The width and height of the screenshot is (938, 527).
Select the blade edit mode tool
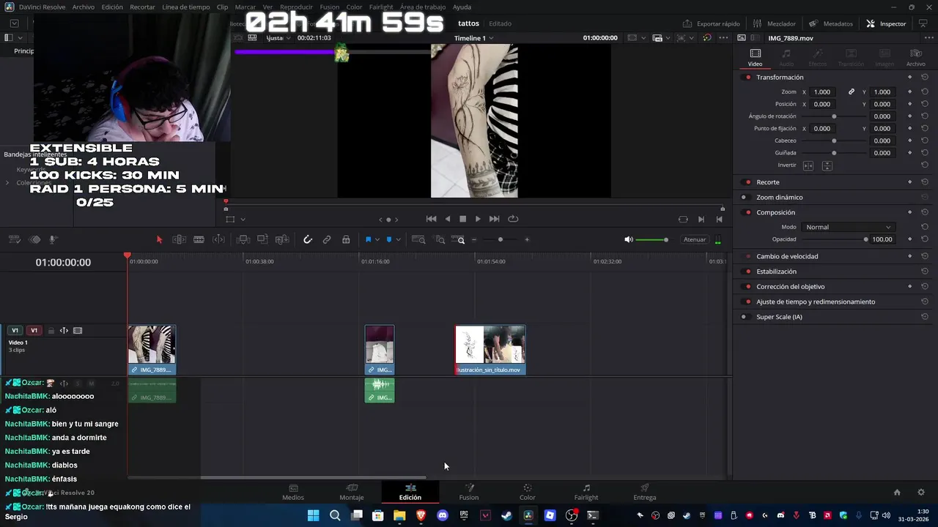point(199,239)
